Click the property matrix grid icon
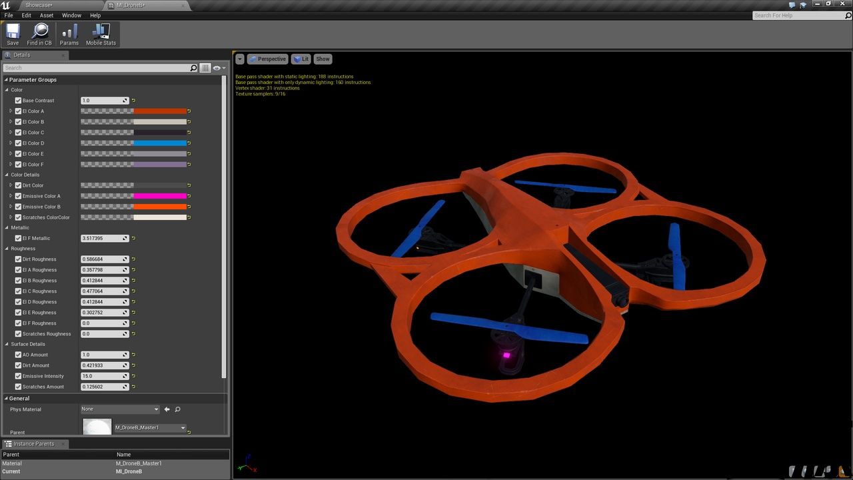 (x=205, y=68)
